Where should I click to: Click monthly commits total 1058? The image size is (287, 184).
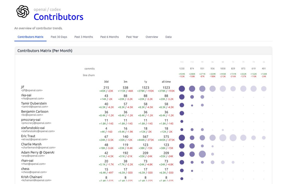pos(223,69)
